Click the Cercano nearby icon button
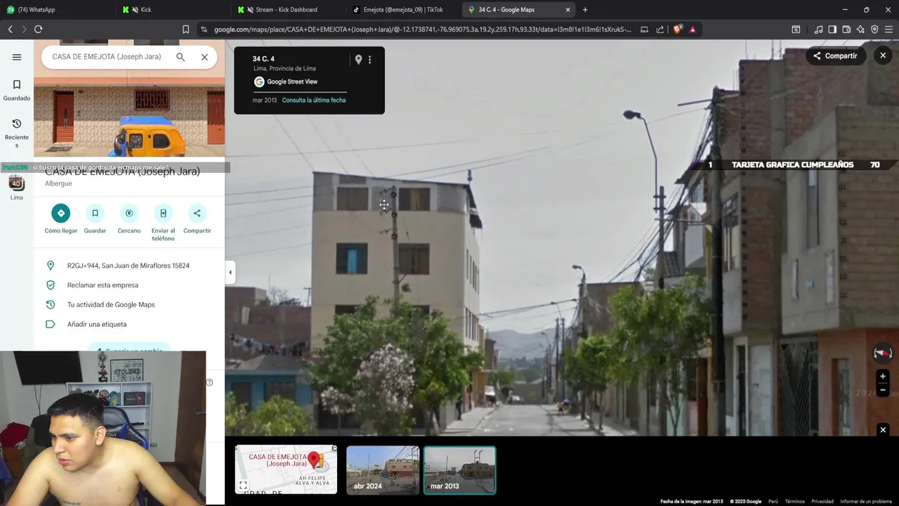The height and width of the screenshot is (506, 899). point(129,213)
